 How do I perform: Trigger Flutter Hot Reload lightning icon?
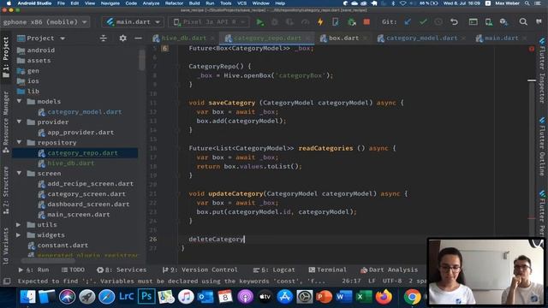coord(320,22)
